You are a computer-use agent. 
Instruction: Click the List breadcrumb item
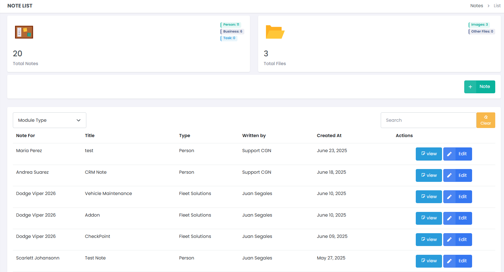[x=497, y=6]
